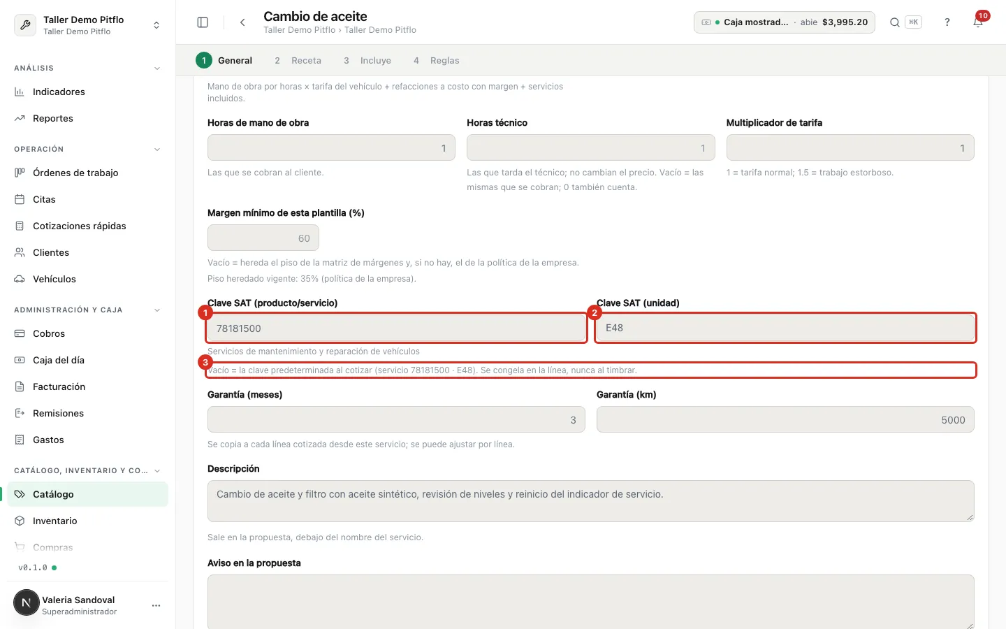Image resolution: width=1006 pixels, height=629 pixels.
Task: Click the Clave SAT unidad field
Action: click(785, 328)
